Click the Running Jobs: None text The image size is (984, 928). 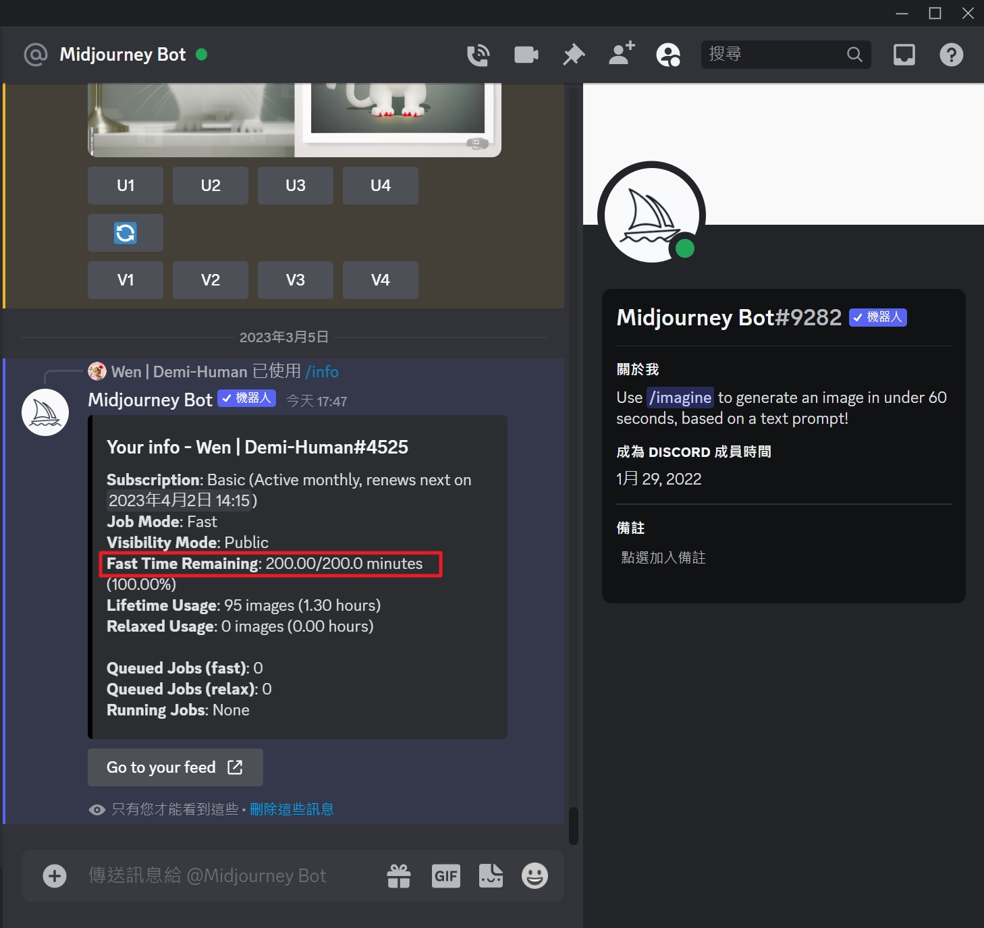tap(178, 710)
